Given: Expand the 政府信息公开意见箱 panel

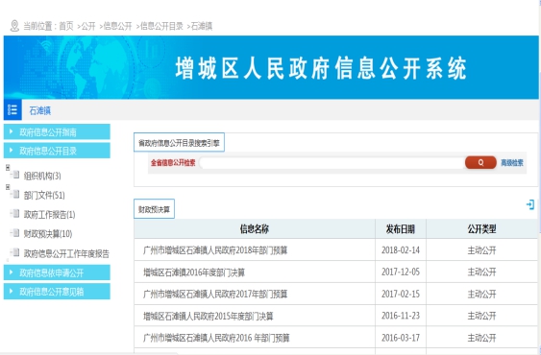Looking at the screenshot, I should pos(57,292).
